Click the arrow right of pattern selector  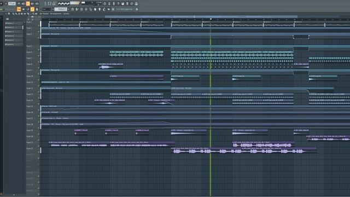[x=68, y=9]
